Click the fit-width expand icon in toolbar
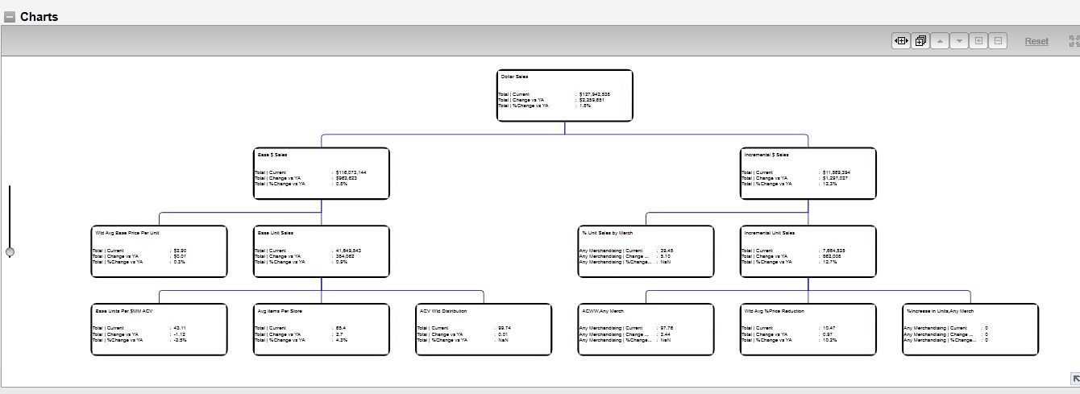The image size is (1080, 394). (x=901, y=41)
